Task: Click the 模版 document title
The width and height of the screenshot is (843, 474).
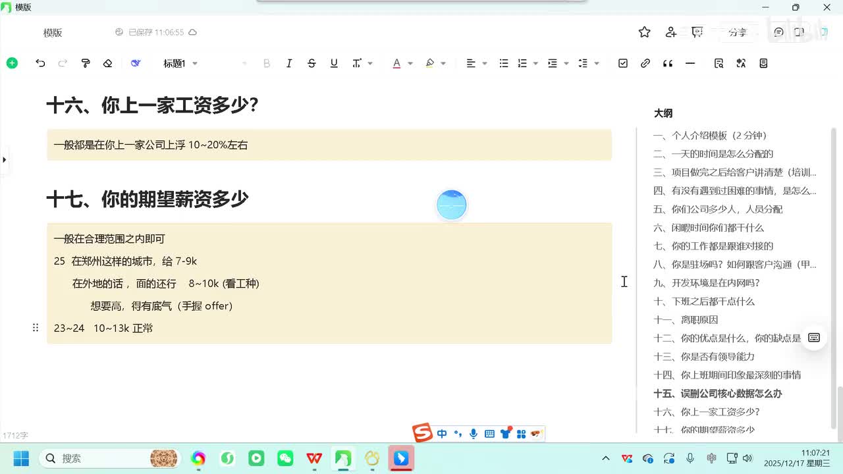Action: click(53, 32)
